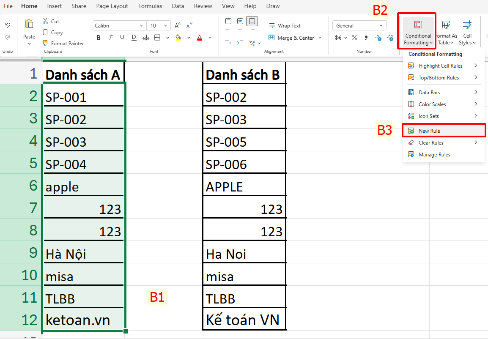Open the General number format dropdown
The width and height of the screenshot is (488, 339).
381,25
